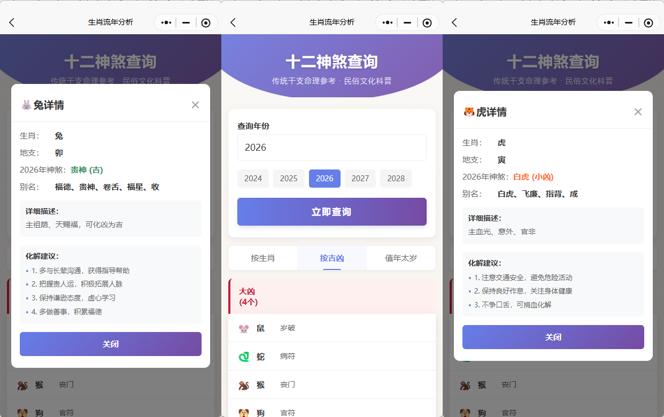Click the year input field showing 2026
664x417 pixels.
click(331, 148)
